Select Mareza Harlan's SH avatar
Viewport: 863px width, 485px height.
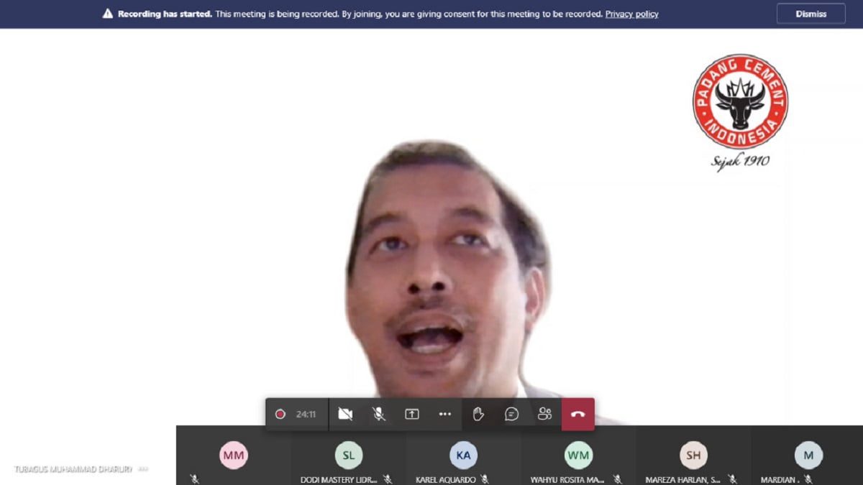[693, 455]
